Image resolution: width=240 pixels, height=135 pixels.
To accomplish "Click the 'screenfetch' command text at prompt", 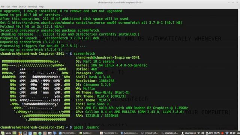I will (x=84, y=54).
